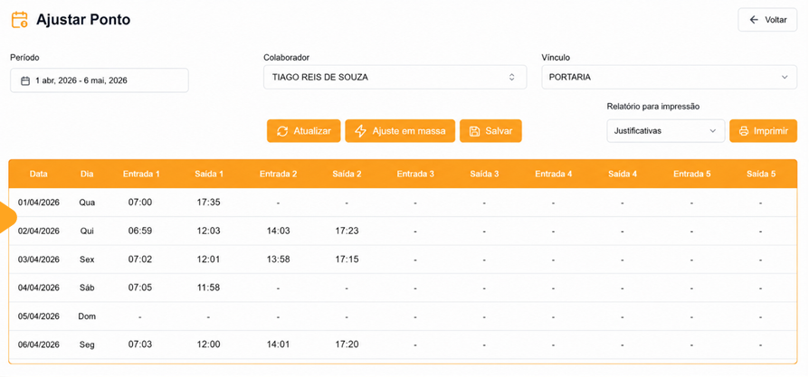
Task: Open the Justificativas report dropdown
Action: [665, 131]
